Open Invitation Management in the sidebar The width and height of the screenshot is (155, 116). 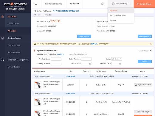tap(18, 60)
